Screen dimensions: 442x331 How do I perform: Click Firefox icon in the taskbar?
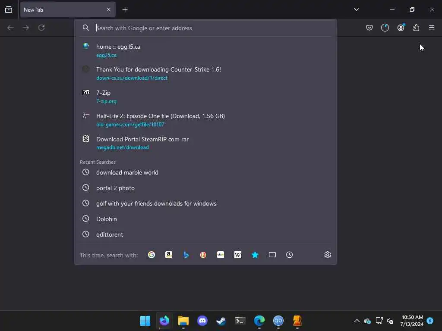(x=164, y=321)
